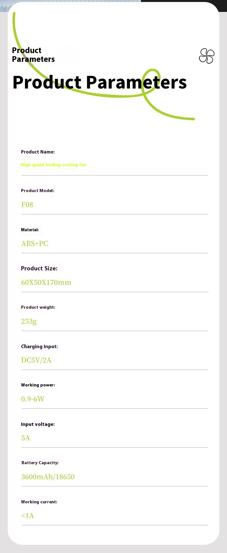Screen dimensions: 227x553
Task: Click the 3600mAh/18650 battery value
Action: point(48,477)
